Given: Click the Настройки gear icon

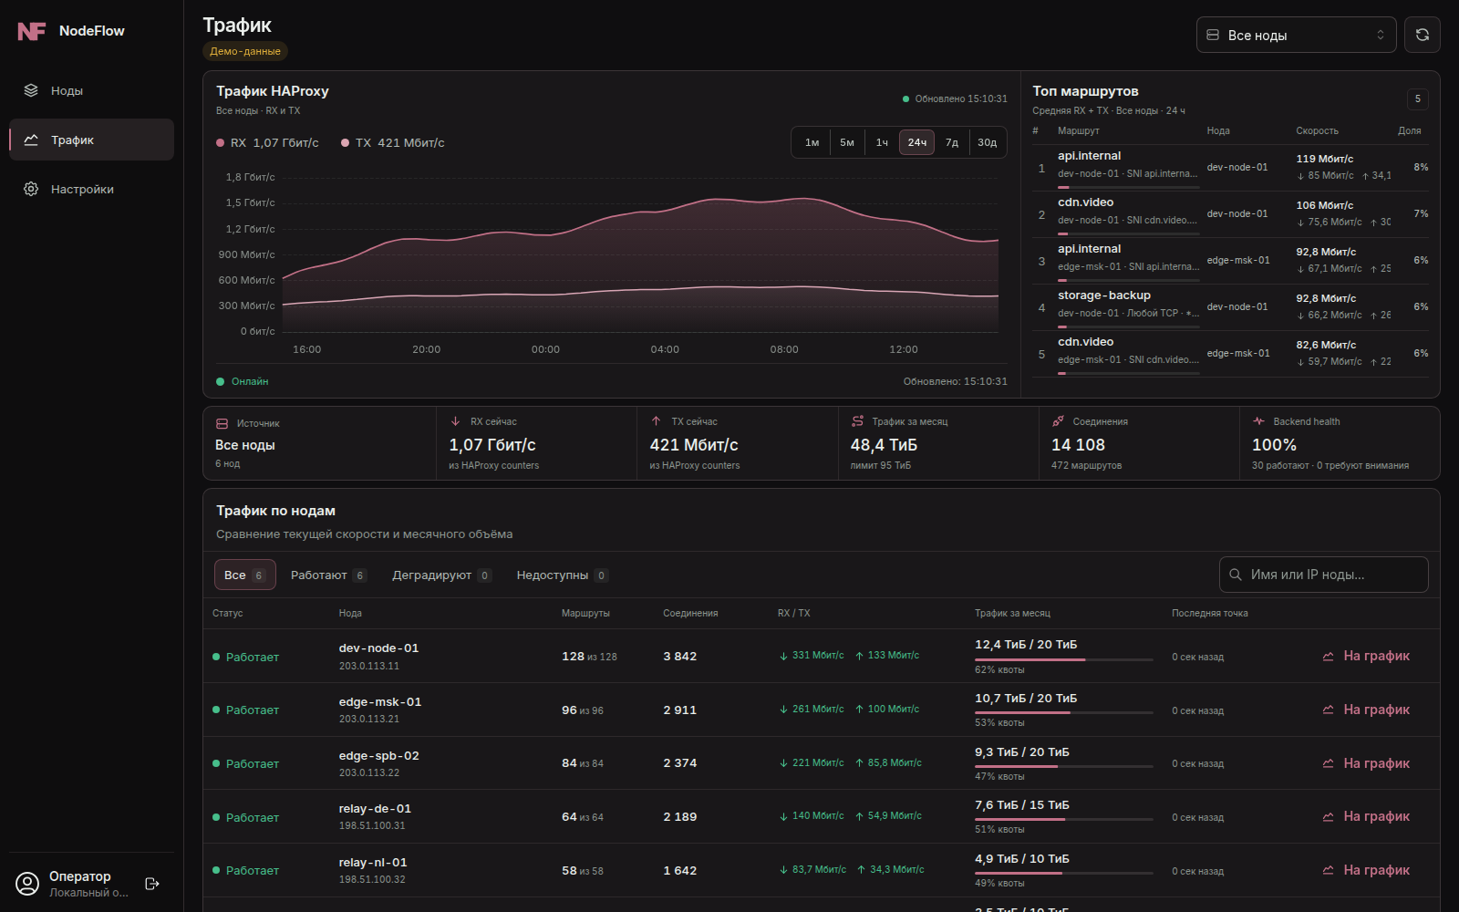Looking at the screenshot, I should coord(31,189).
